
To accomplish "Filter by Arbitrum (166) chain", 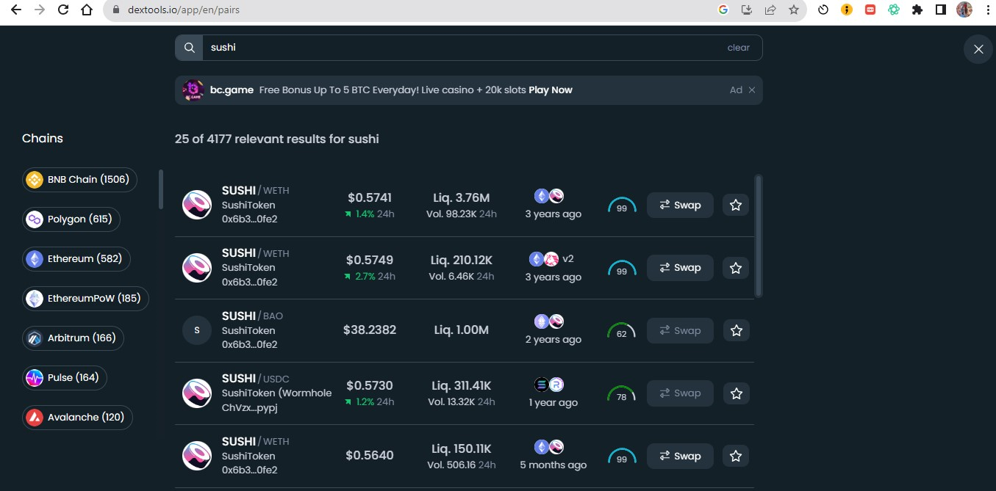I will coord(73,338).
